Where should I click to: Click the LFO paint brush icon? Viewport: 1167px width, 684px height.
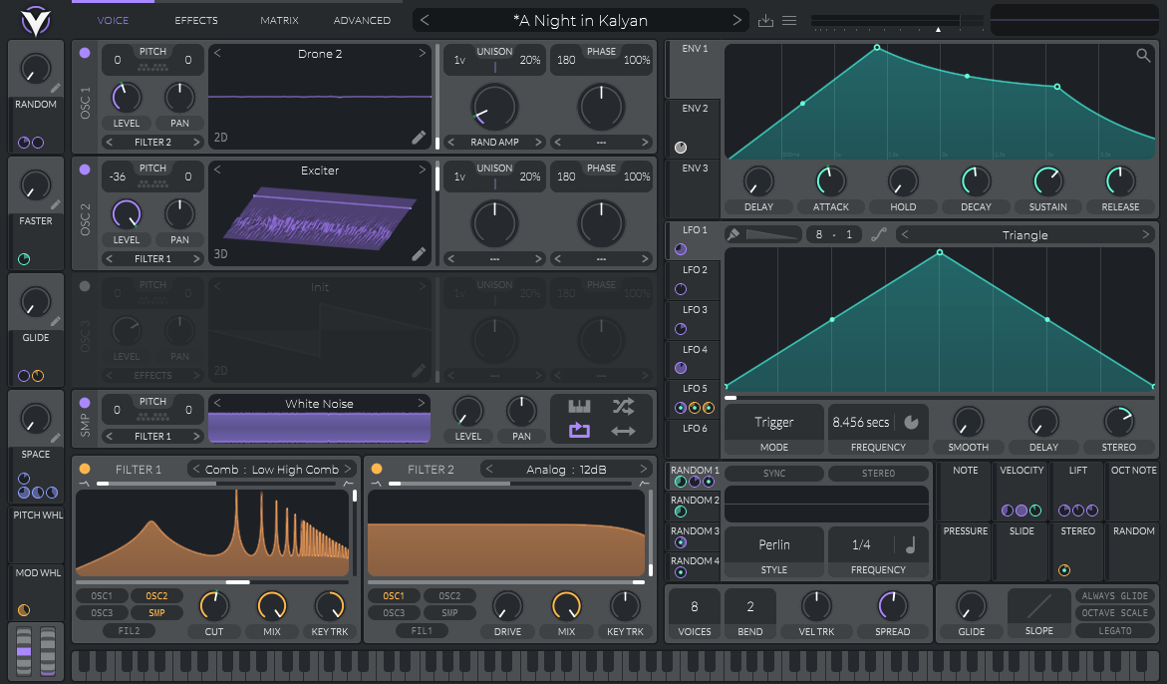pyautogui.click(x=733, y=235)
